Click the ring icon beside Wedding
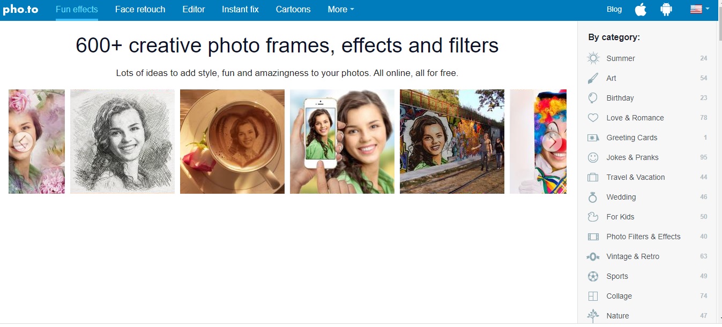Viewport: 722px width, 327px height. 593,197
